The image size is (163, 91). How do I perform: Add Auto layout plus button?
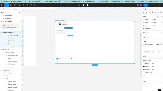pos(161,33)
